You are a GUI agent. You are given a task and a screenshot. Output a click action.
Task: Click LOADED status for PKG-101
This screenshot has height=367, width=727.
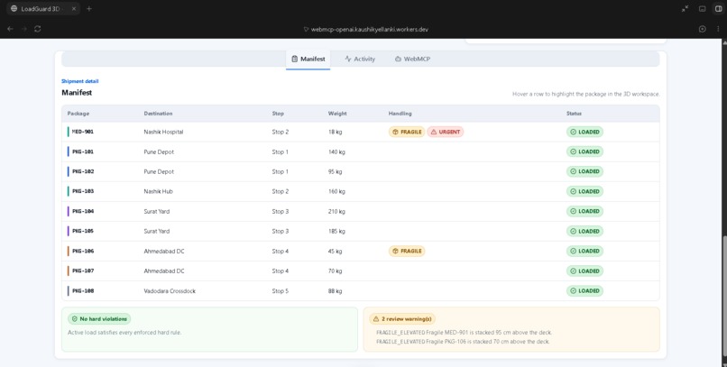click(x=584, y=152)
